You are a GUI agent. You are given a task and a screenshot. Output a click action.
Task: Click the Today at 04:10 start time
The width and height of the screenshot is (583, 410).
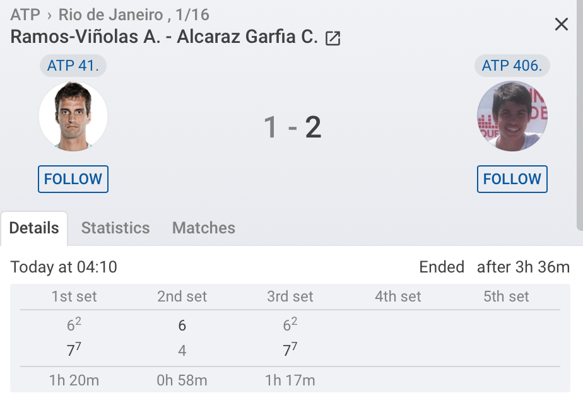tap(64, 267)
